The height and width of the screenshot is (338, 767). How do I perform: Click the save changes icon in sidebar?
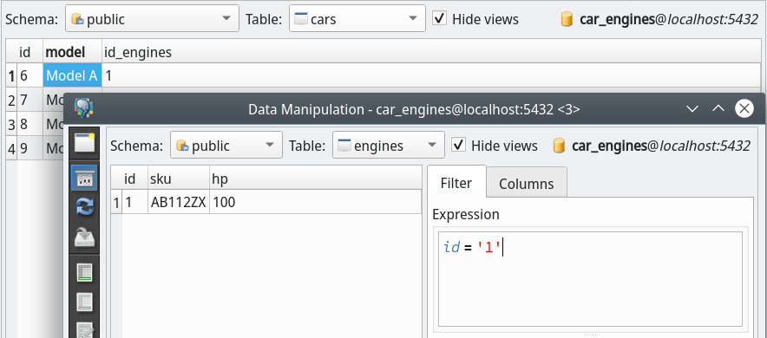click(85, 237)
